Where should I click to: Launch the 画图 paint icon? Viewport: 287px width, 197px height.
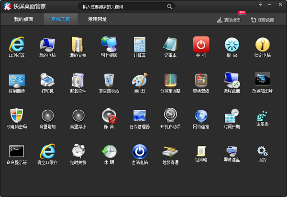coord(140,80)
